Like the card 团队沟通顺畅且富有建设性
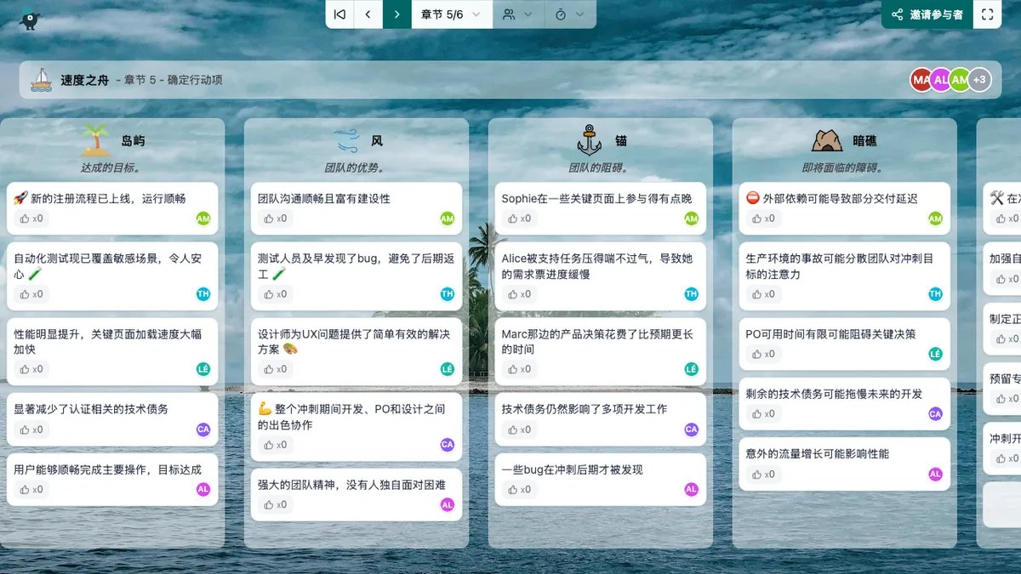The image size is (1021, 574). [x=274, y=219]
